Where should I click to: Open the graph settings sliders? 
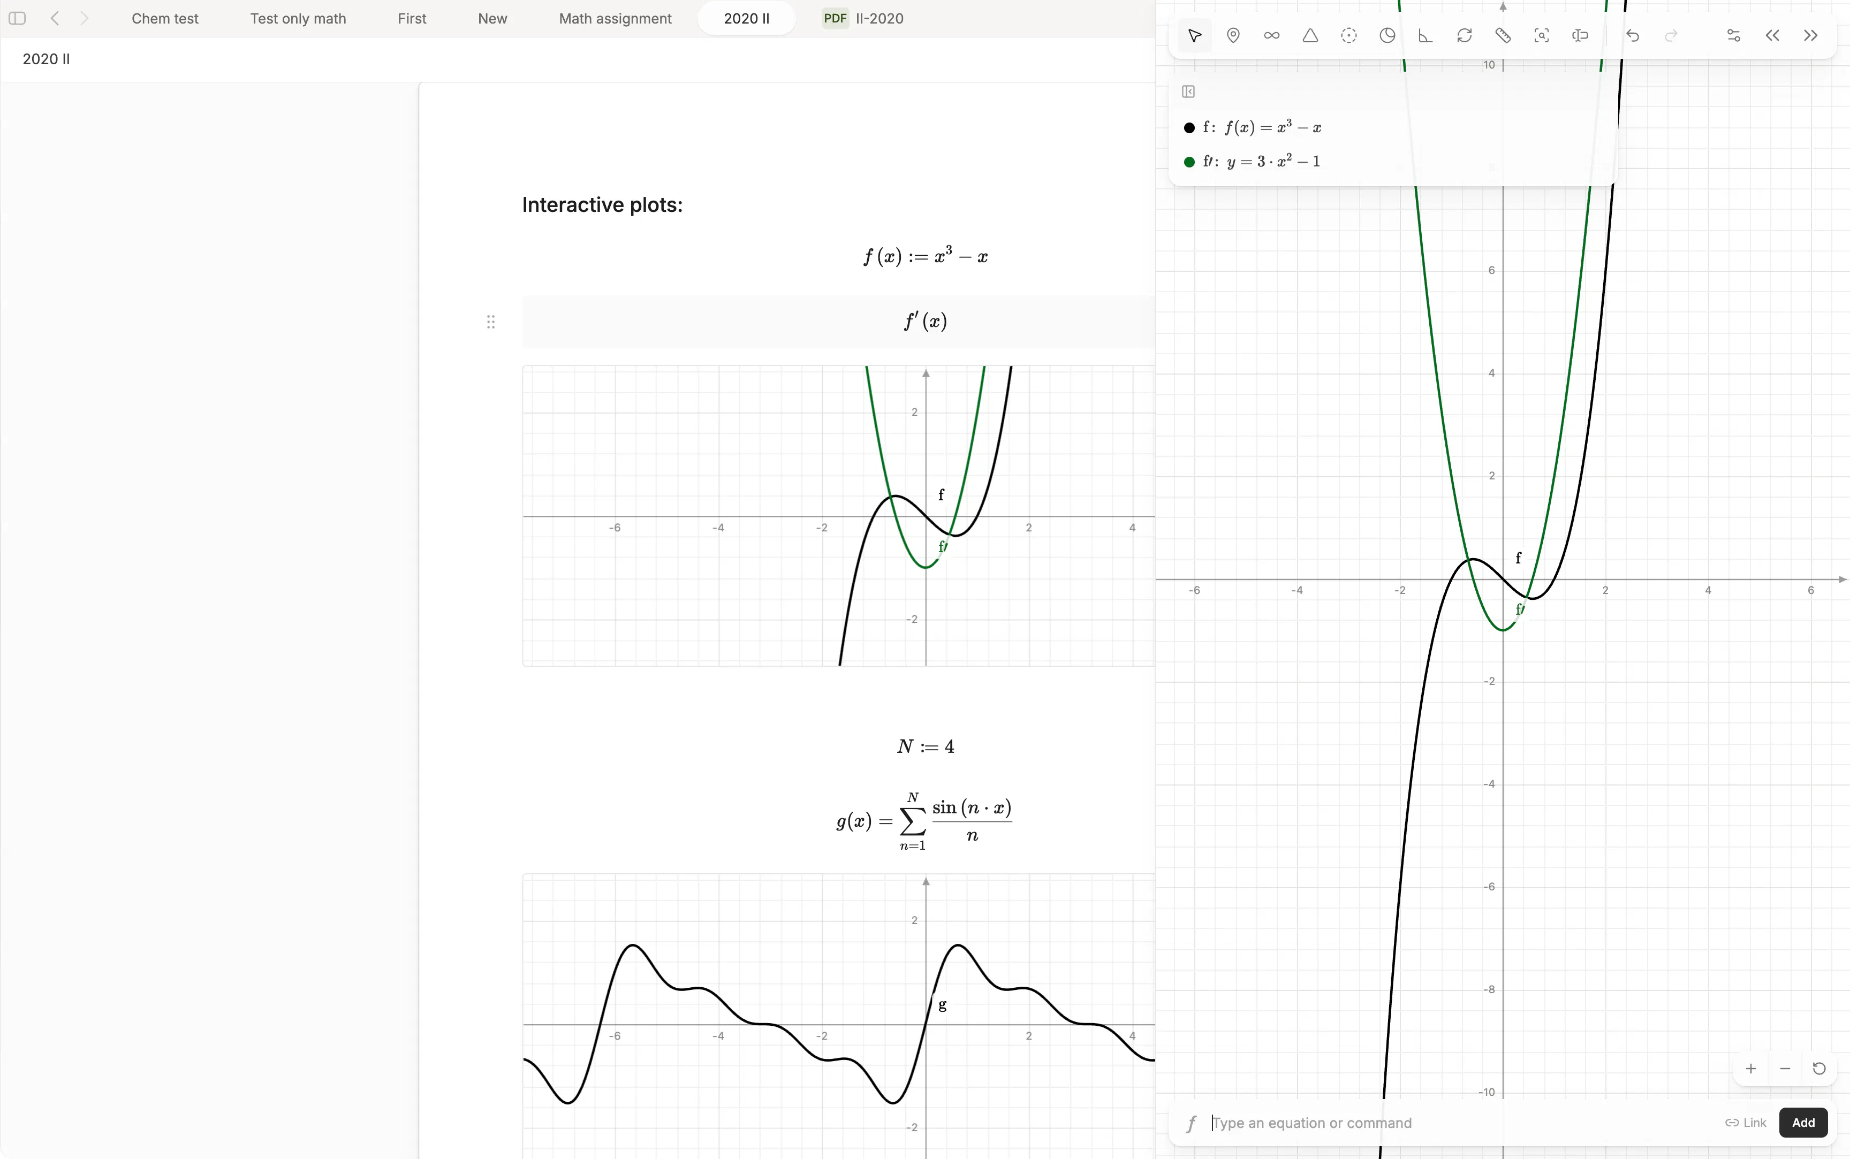[1733, 35]
